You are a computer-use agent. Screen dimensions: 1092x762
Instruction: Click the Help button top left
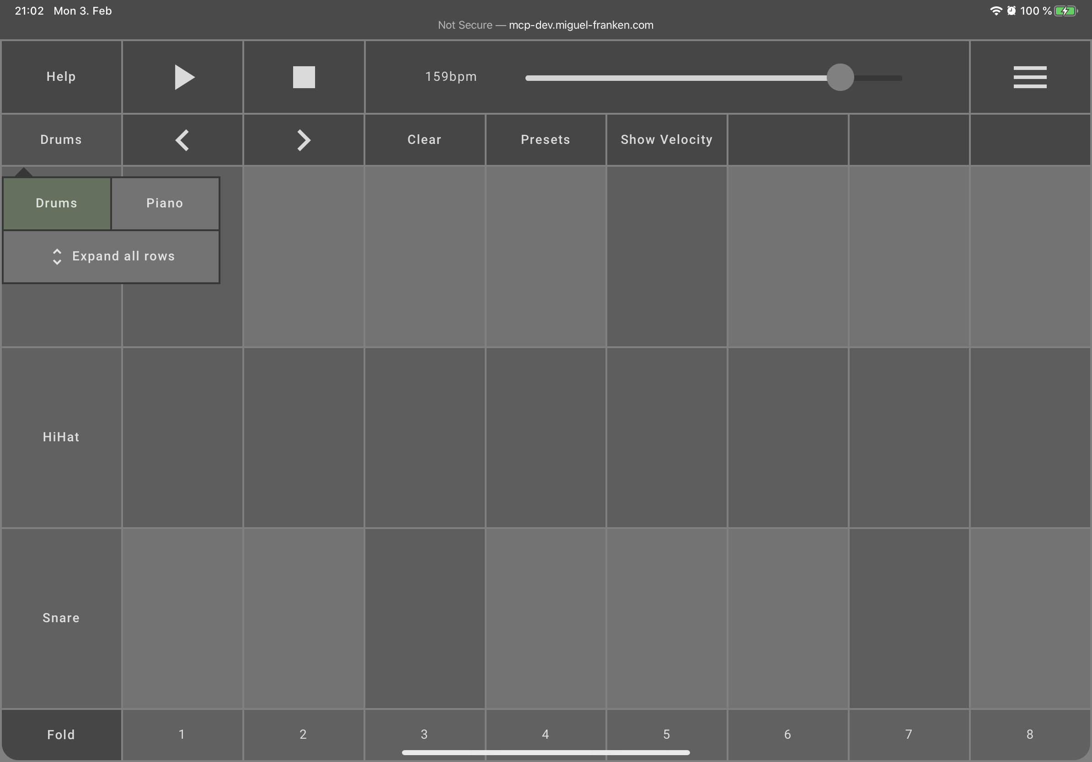[60, 76]
